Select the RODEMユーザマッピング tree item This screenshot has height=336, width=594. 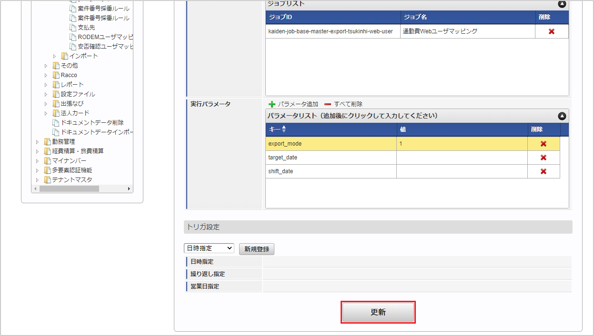[105, 37]
